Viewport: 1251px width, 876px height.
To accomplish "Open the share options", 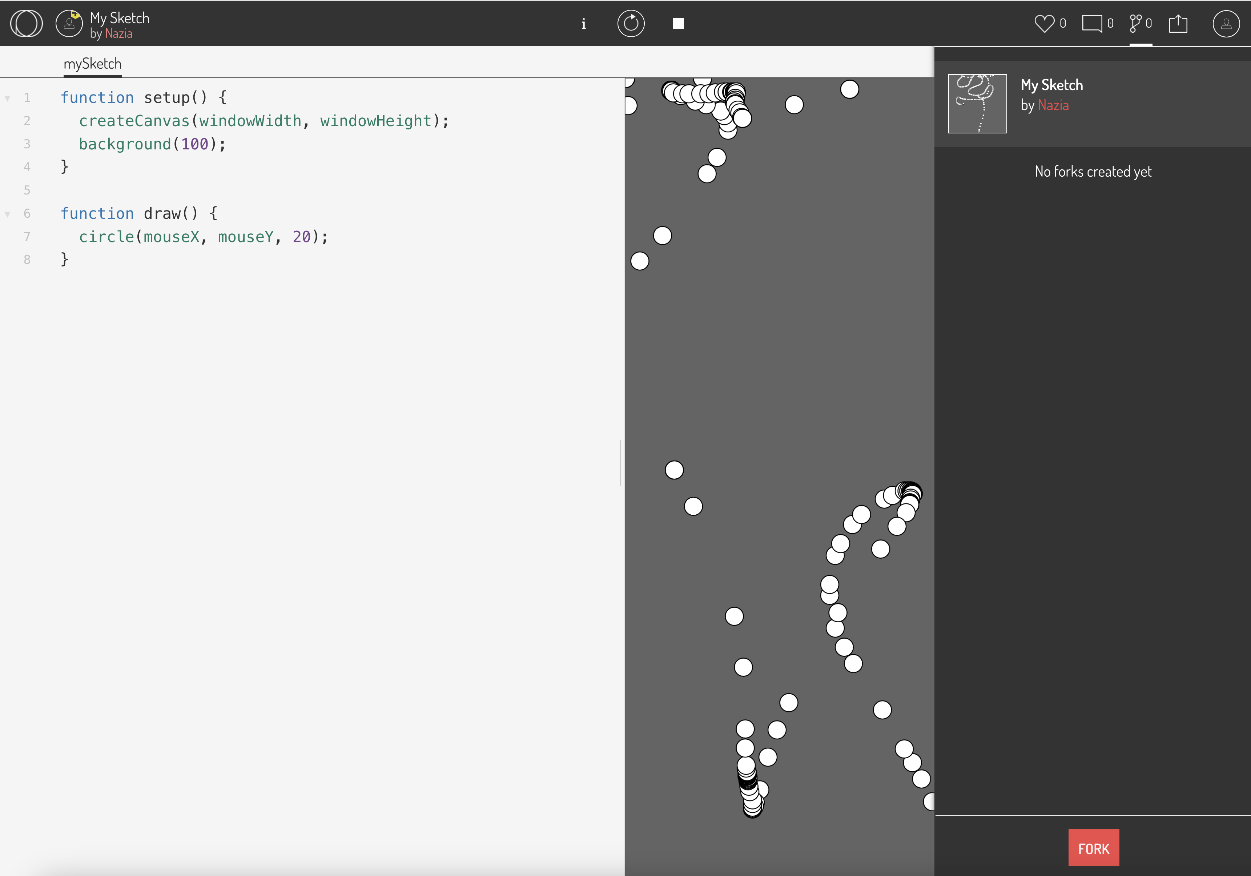I will [1179, 23].
